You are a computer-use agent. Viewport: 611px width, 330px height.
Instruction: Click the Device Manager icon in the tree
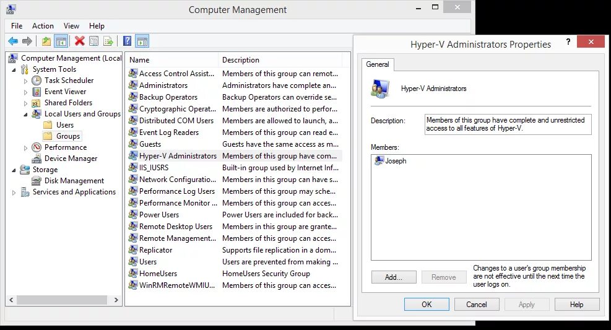pyautogui.click(x=37, y=158)
